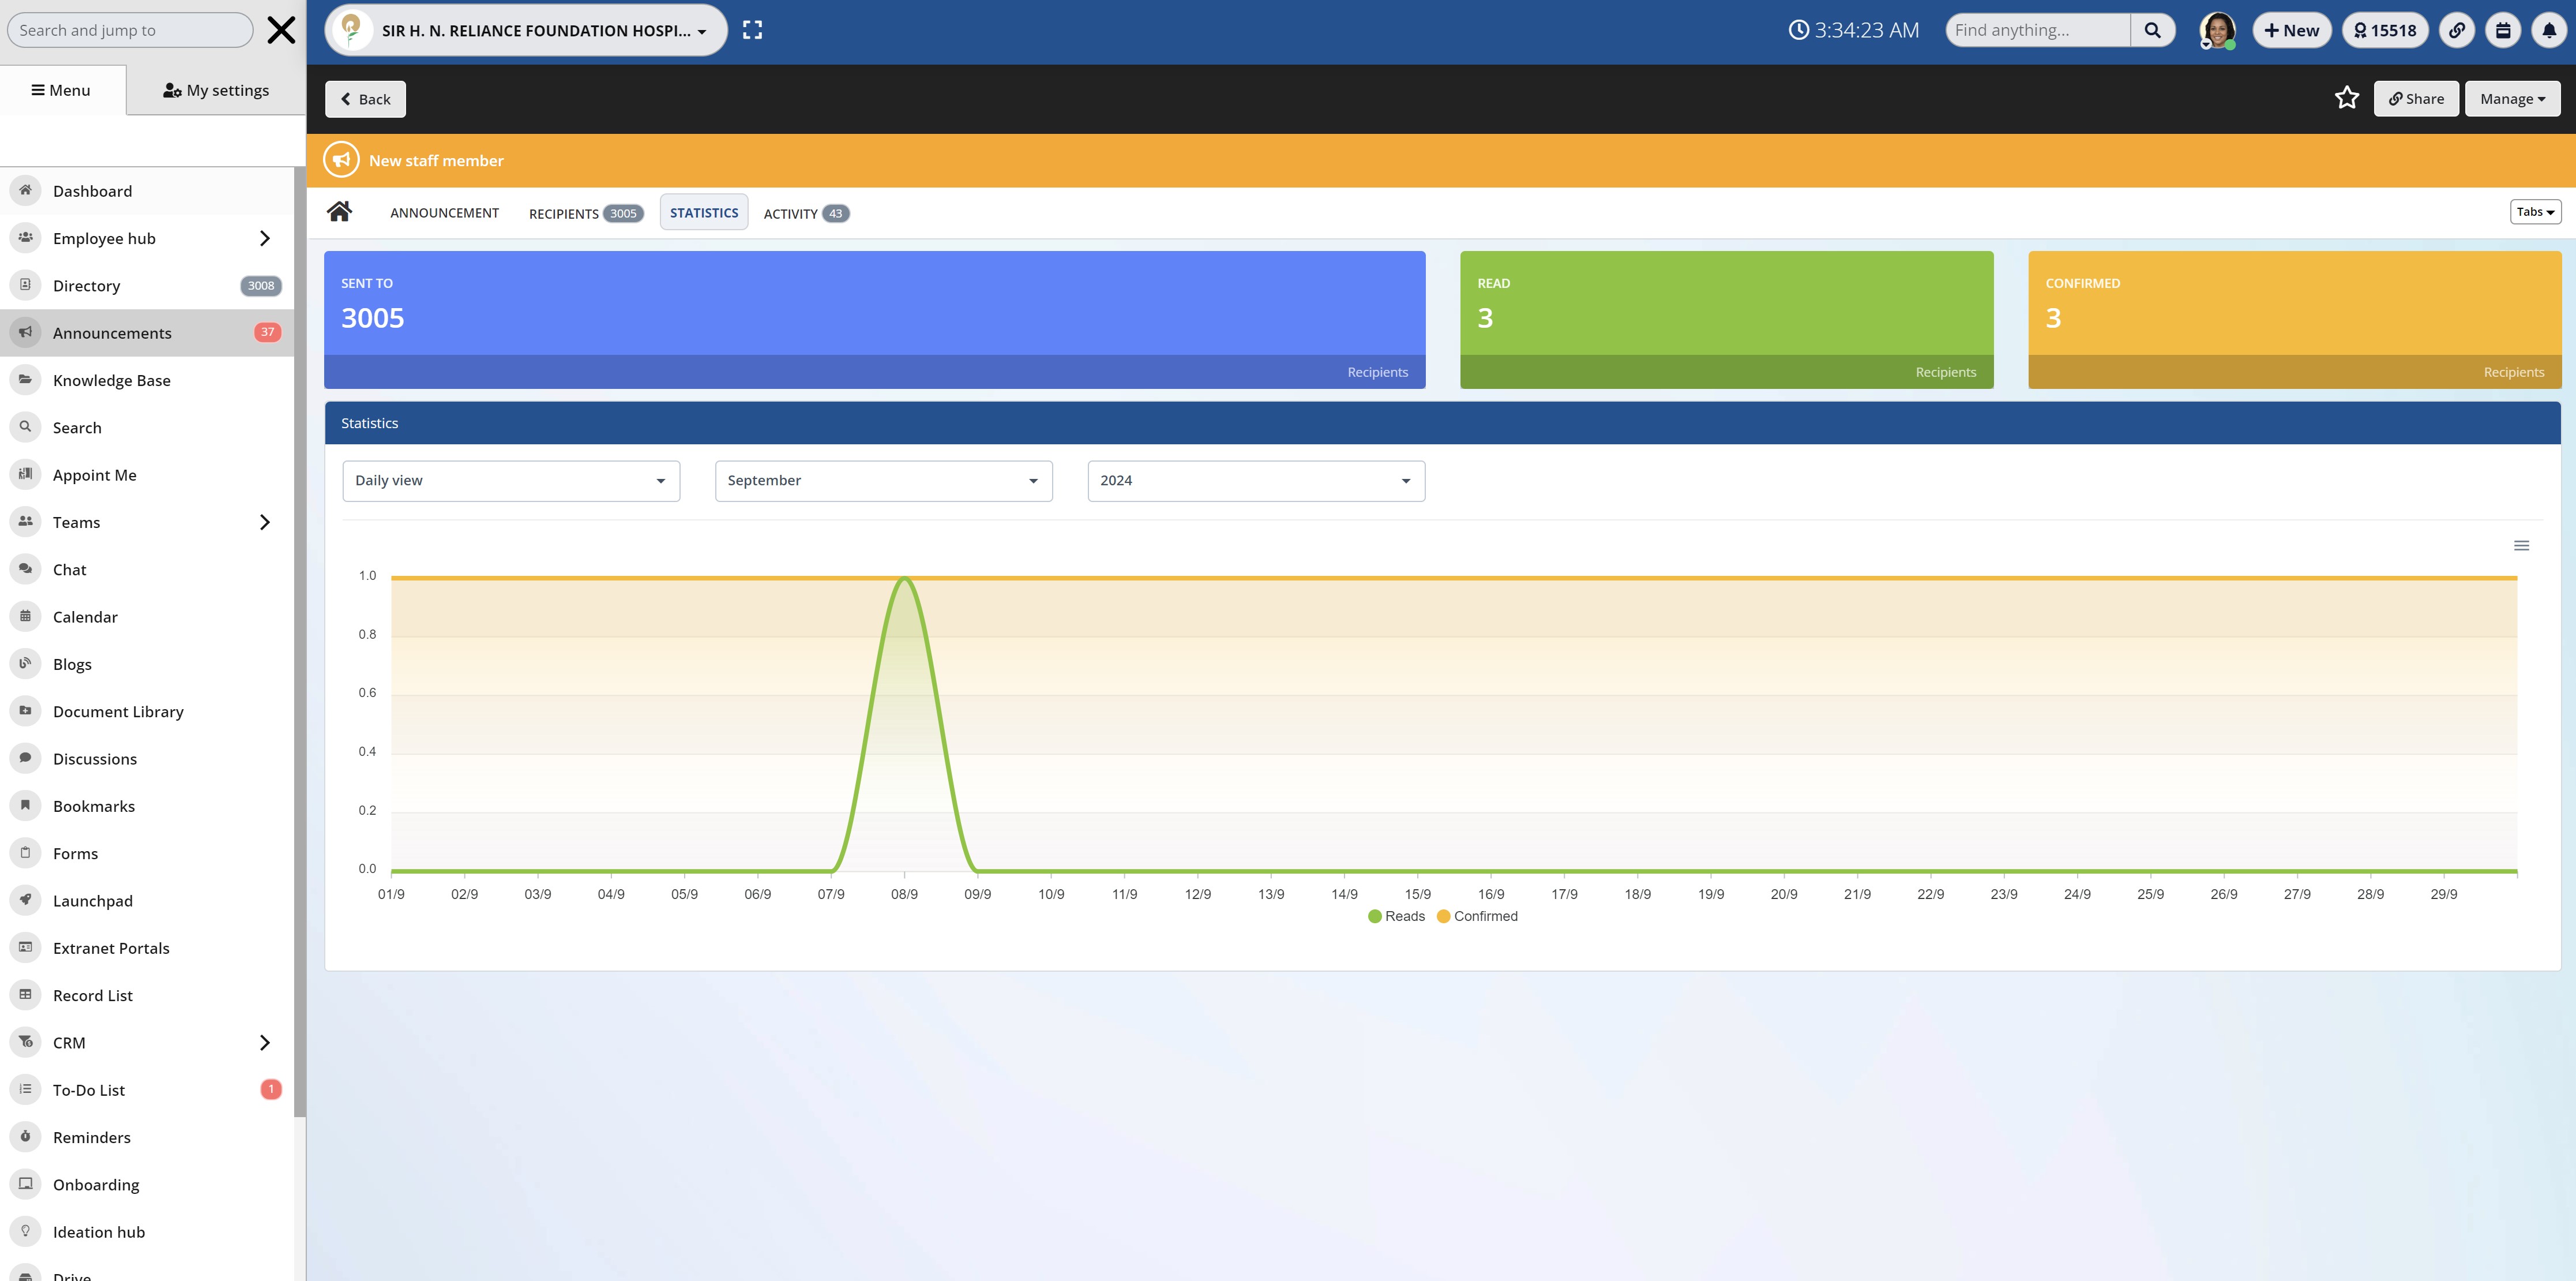Click the fullscreen expand icon

coord(752,30)
